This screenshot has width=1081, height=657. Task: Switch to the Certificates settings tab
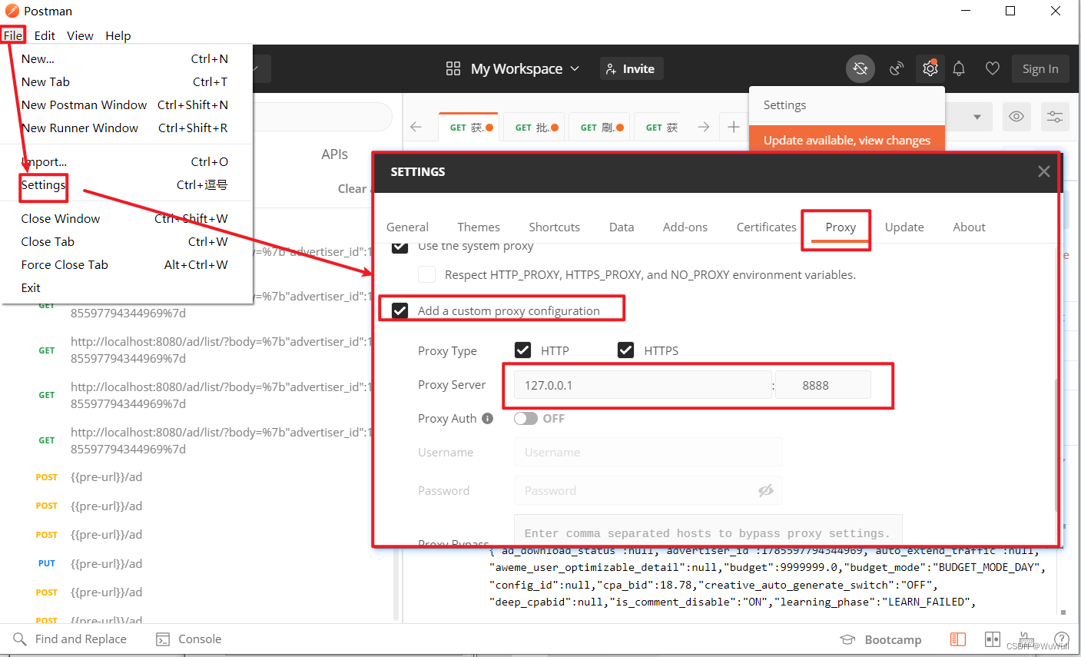tap(766, 227)
